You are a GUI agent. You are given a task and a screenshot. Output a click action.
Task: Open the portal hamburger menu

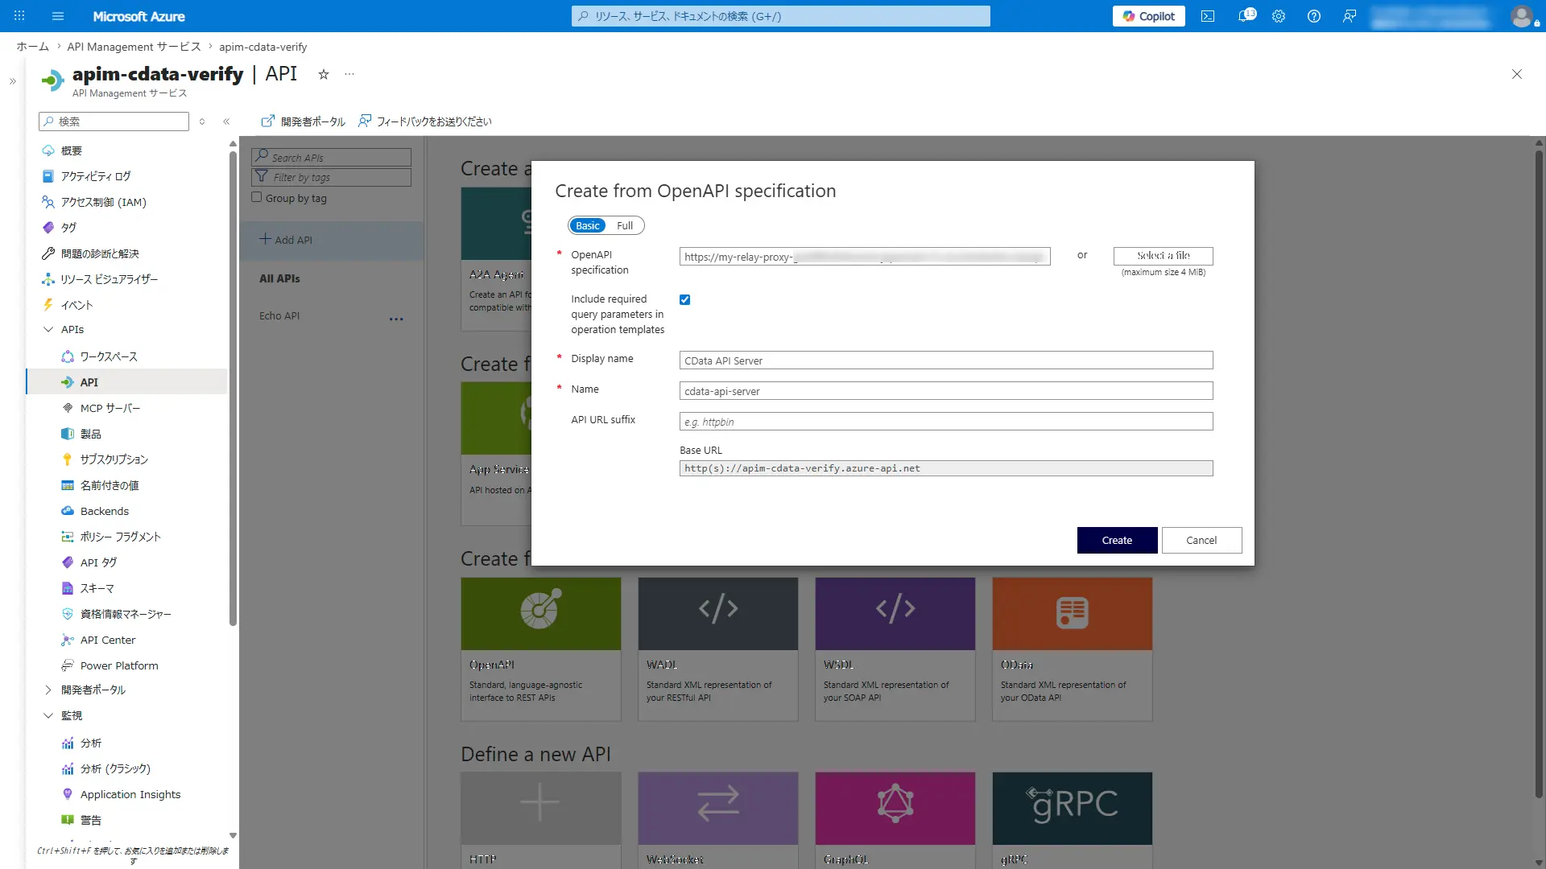[57, 16]
